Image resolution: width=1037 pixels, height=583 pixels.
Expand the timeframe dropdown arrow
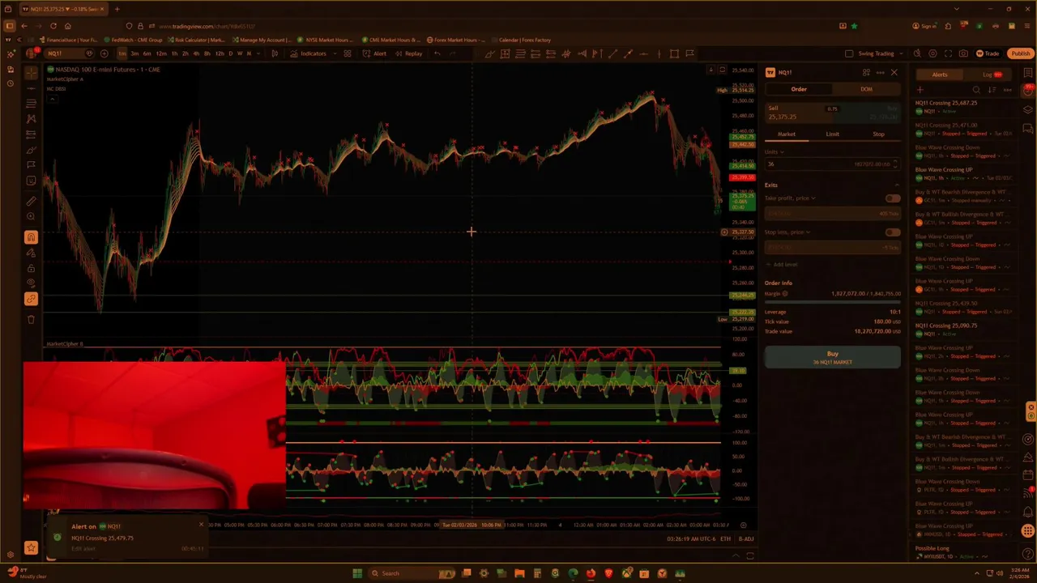pyautogui.click(x=258, y=53)
